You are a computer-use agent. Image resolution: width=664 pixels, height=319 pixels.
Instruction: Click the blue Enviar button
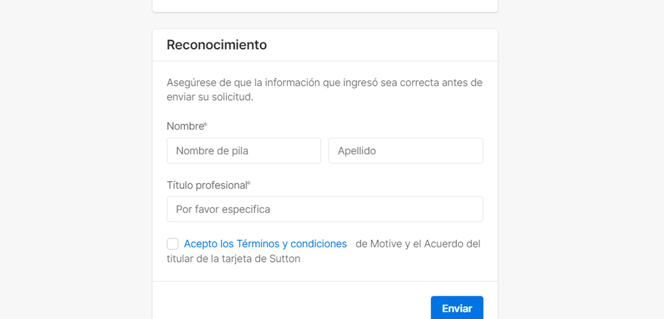coord(457,308)
